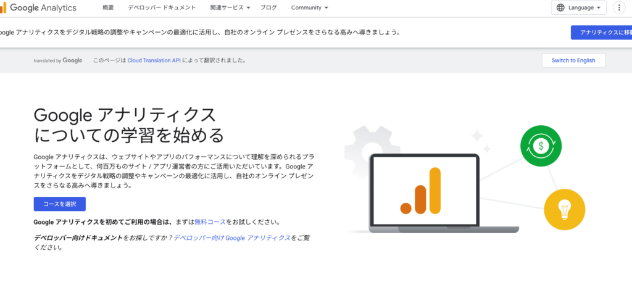Click the text Google アナリティクスを初めてご利用の場合は
Viewport: 632px width, 285px height.
click(x=103, y=221)
